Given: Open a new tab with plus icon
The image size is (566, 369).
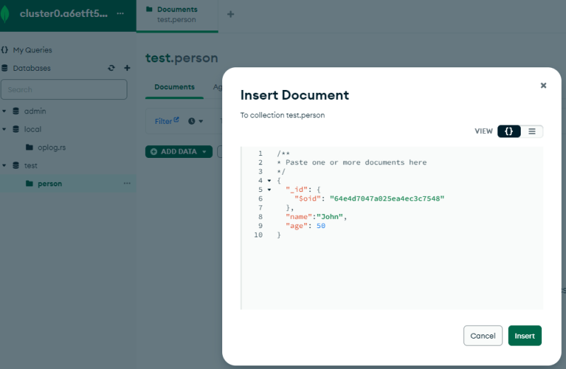Looking at the screenshot, I should (x=230, y=14).
